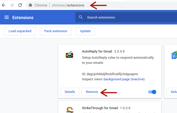This screenshot has width=177, height=113.
Task: Click the StrikeThrough for Gmail S icon
Action: [x=70, y=110]
